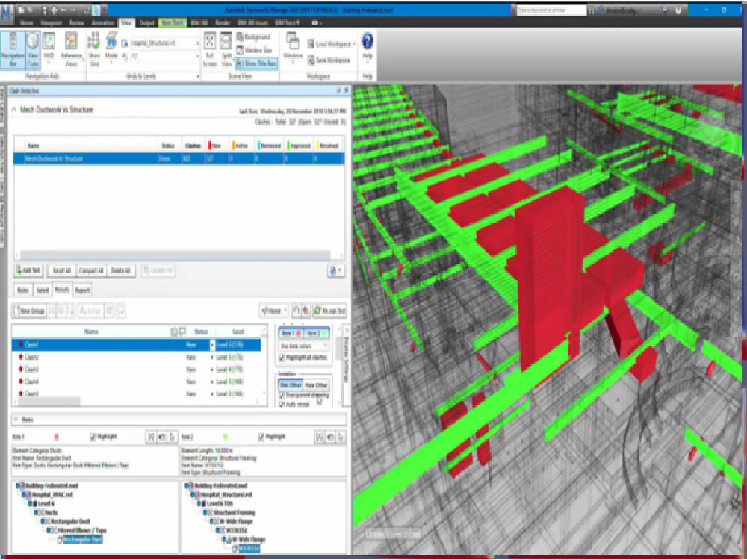Image resolution: width=747 pixels, height=560 pixels.
Task: Open the Reference Views button
Action: (71, 50)
